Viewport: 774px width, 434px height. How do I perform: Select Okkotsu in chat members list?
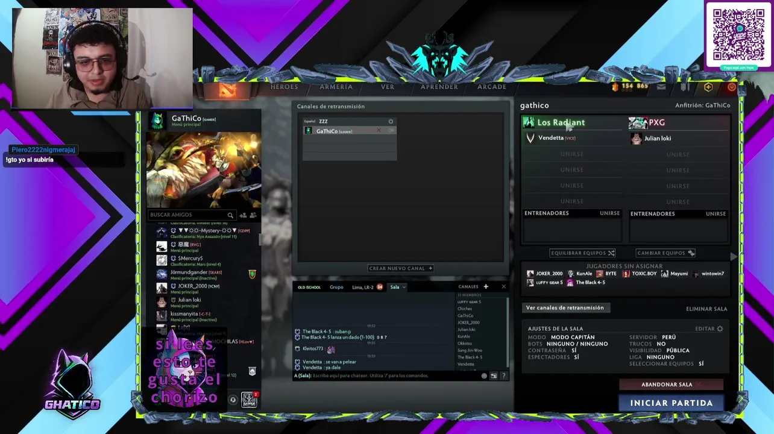coord(465,344)
